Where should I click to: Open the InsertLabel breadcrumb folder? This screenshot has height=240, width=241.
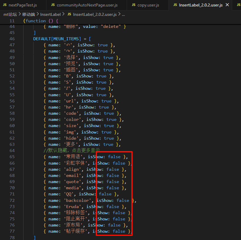pyautogui.click(x=51, y=14)
